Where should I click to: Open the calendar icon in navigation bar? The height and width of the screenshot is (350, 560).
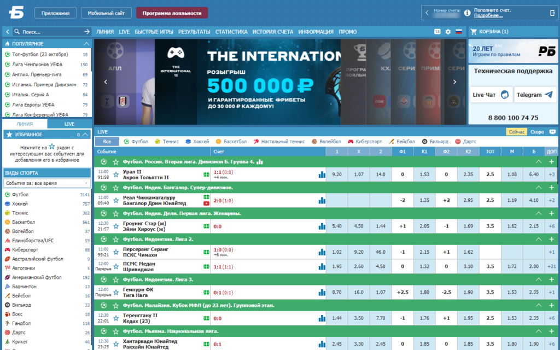[437, 32]
